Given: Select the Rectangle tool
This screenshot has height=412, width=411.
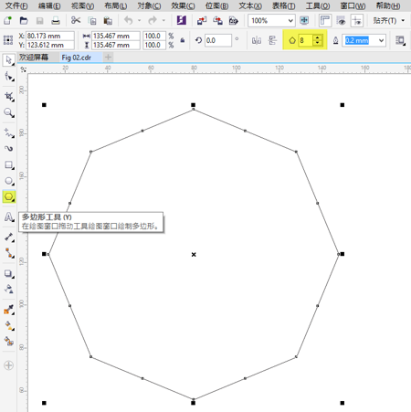Looking at the screenshot, I should (x=9, y=165).
